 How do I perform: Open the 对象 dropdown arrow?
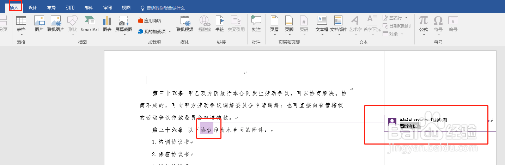pyautogui.click(x=402, y=34)
